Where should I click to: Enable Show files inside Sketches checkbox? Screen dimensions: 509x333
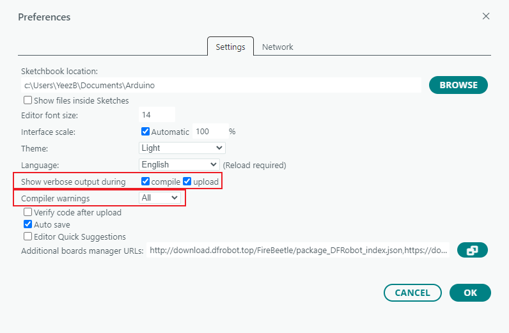(28, 100)
